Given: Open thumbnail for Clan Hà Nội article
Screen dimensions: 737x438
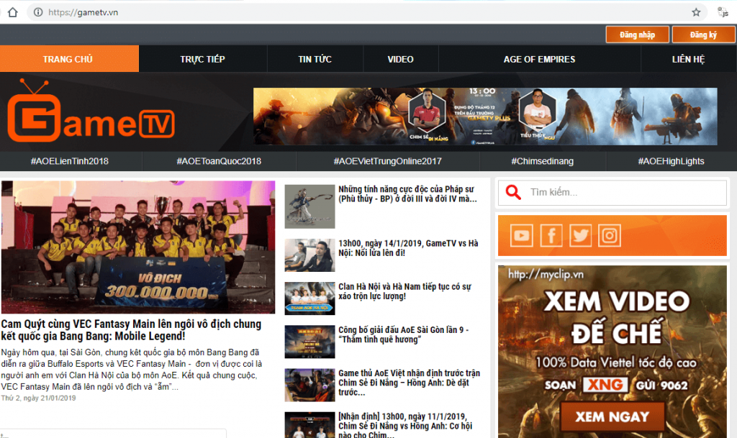Looking at the screenshot, I should pyautogui.click(x=309, y=298).
